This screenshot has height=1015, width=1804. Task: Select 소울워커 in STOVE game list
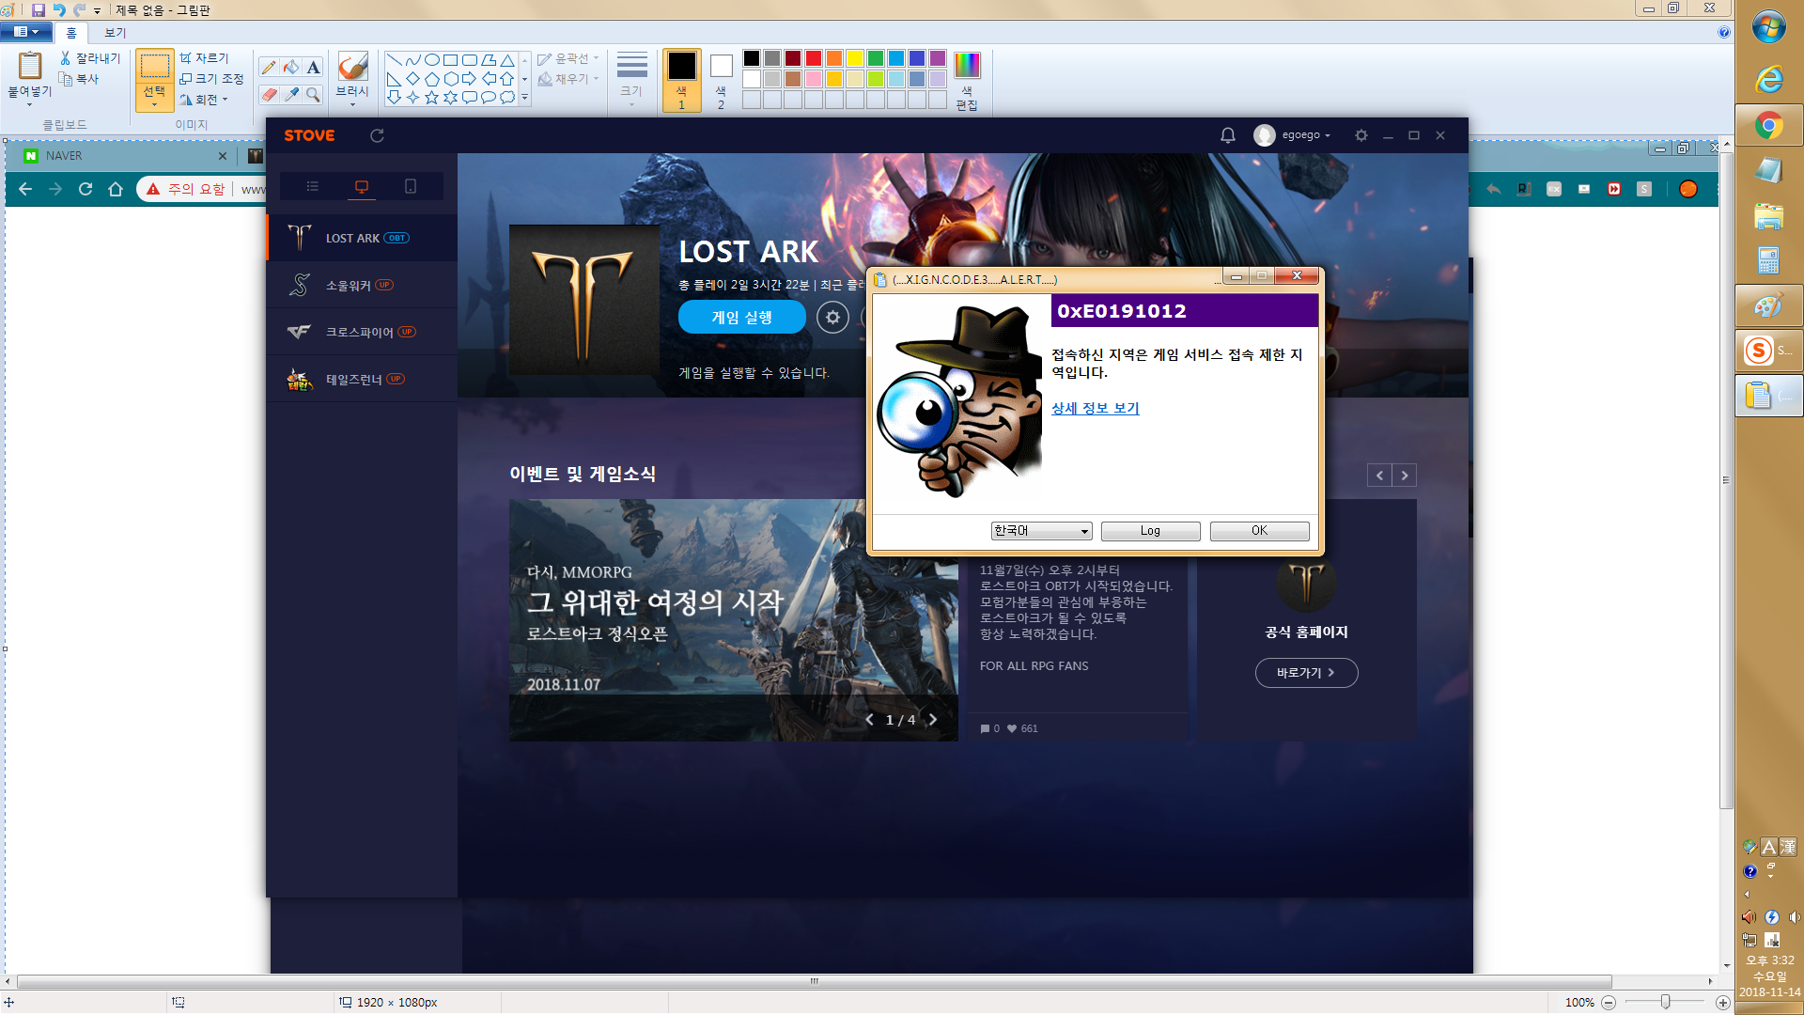point(363,285)
